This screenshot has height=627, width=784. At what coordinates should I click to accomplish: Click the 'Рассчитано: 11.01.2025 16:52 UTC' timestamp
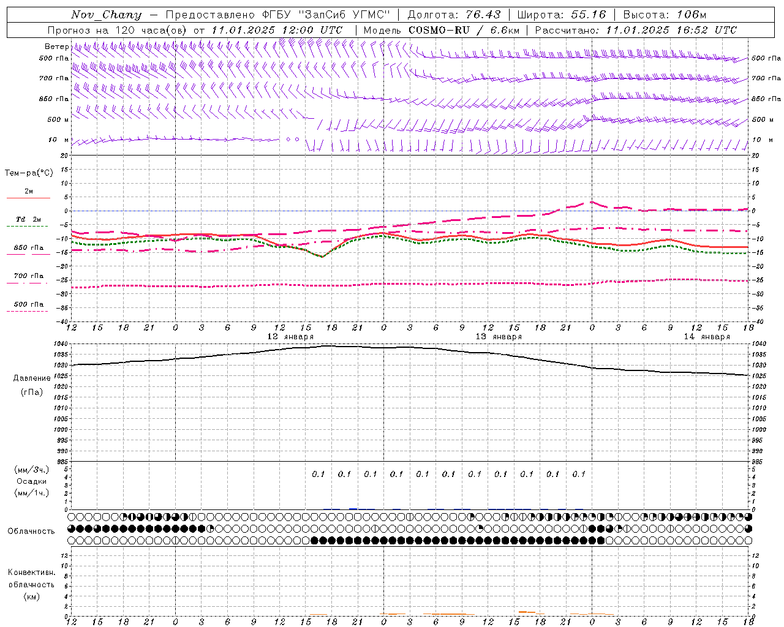coord(636,30)
